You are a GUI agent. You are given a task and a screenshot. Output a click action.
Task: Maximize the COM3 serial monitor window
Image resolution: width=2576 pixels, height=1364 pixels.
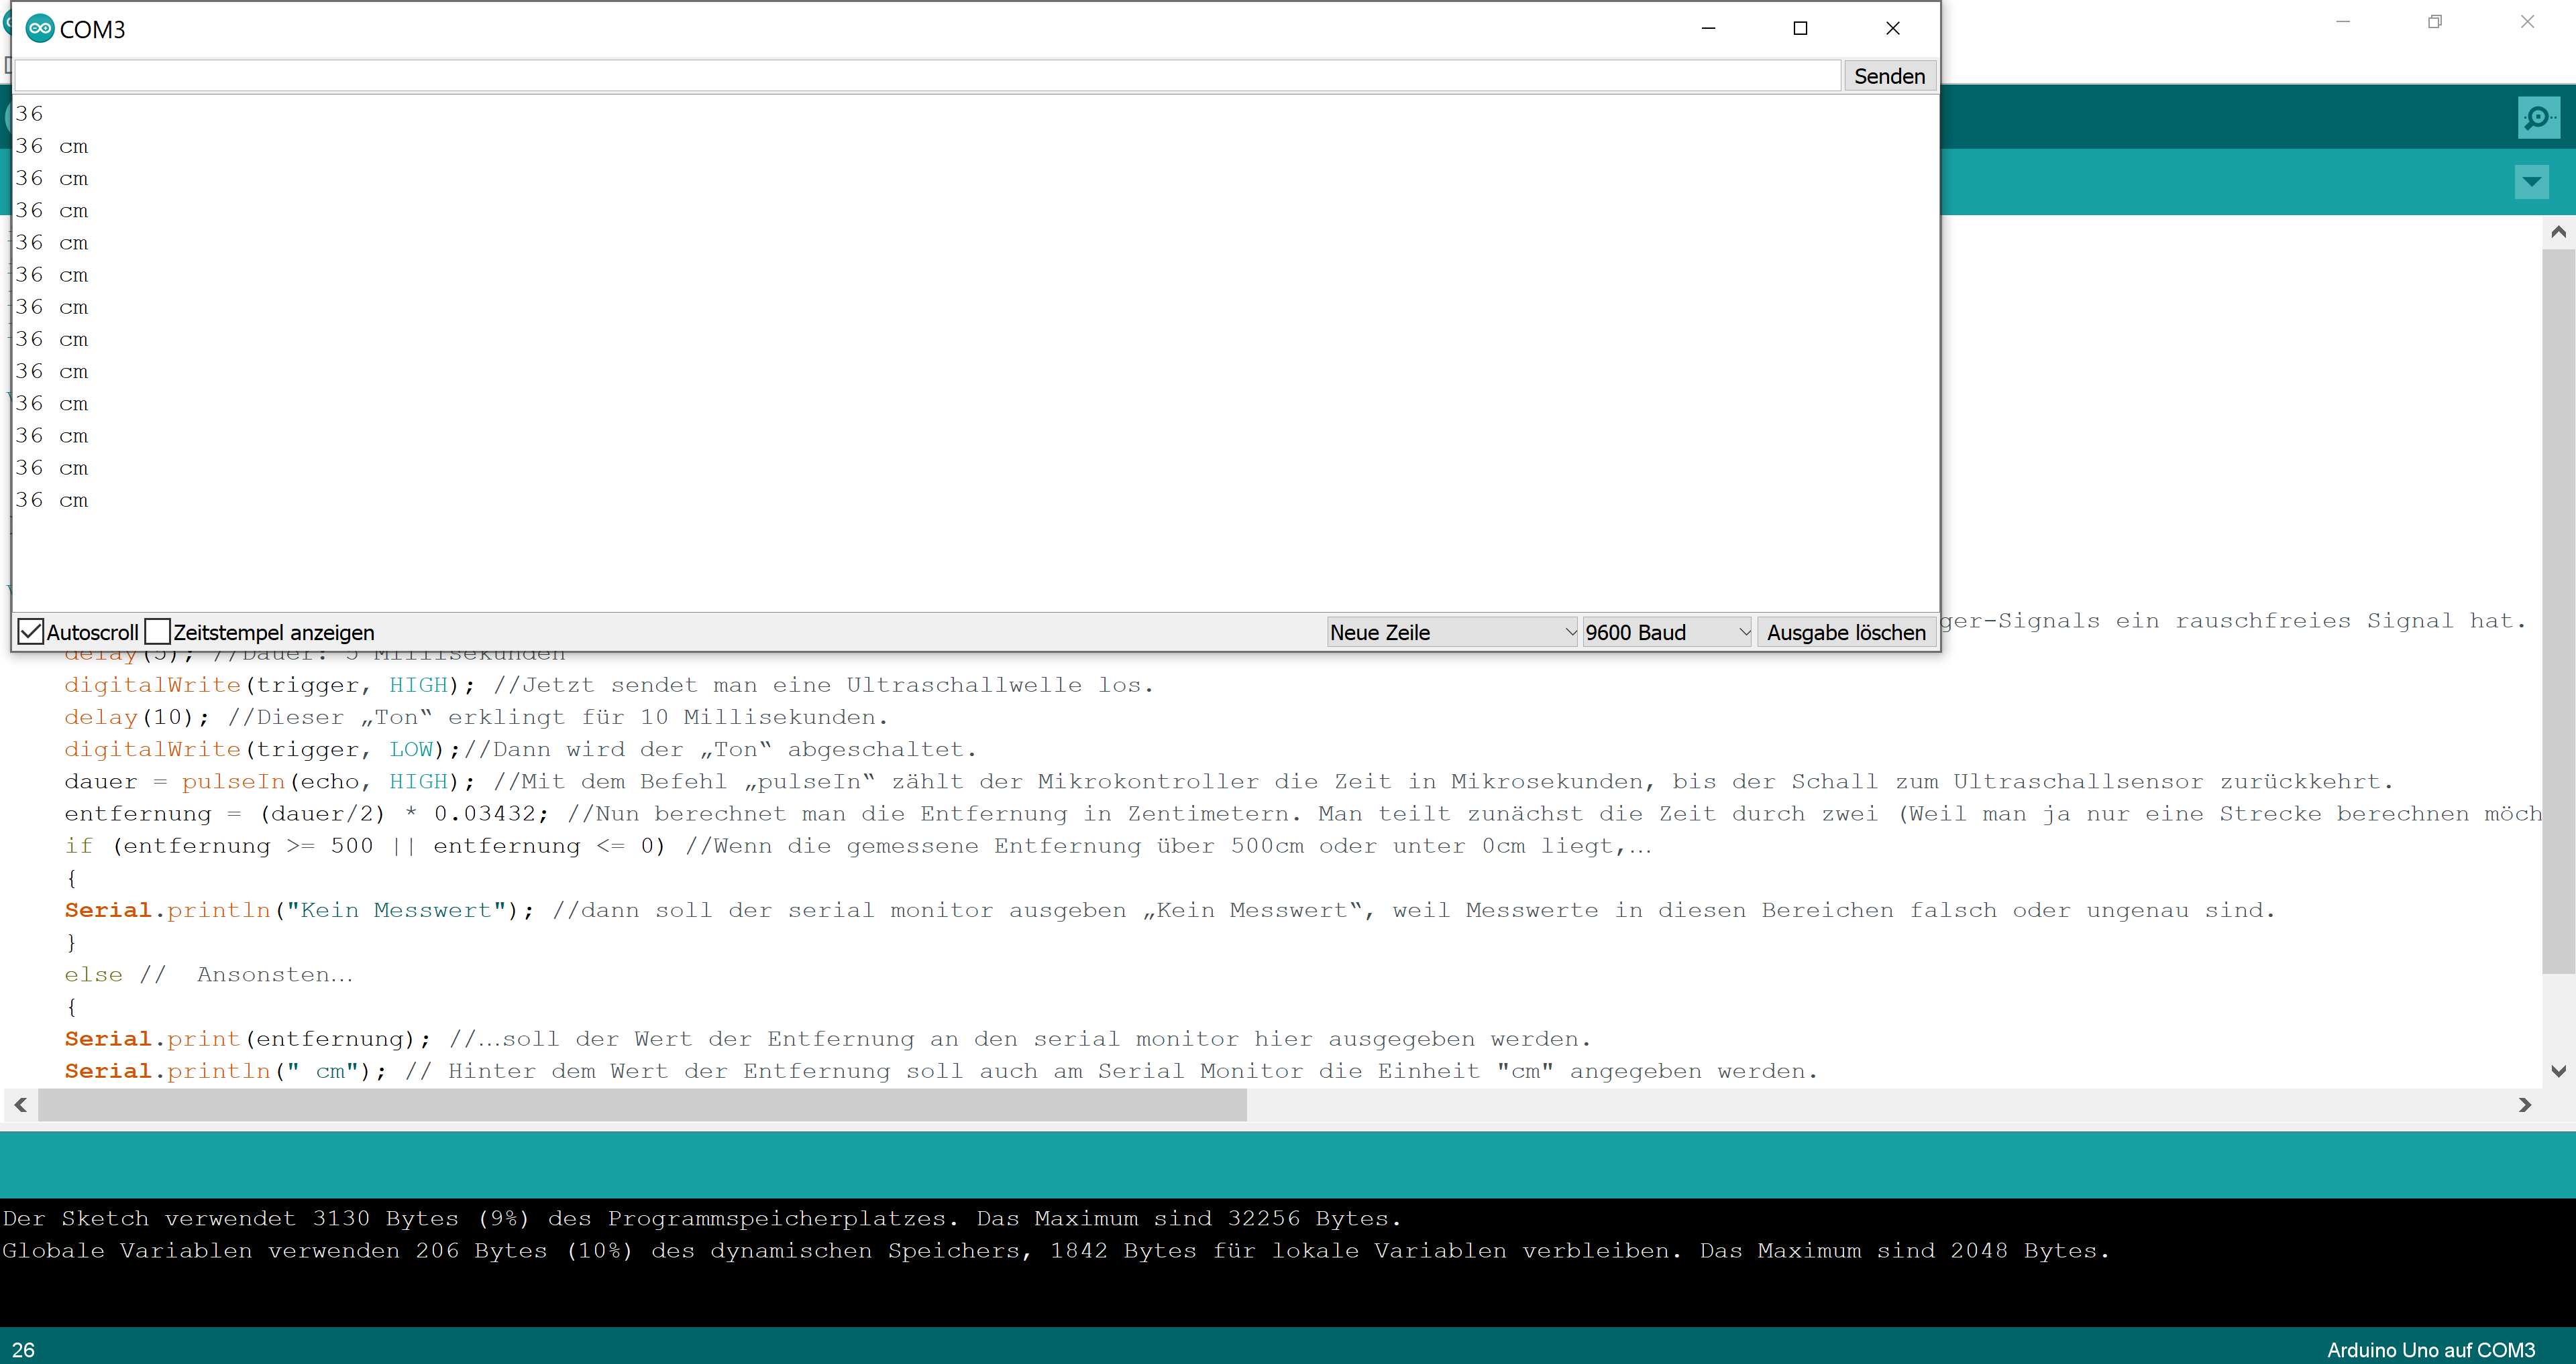tap(1800, 28)
